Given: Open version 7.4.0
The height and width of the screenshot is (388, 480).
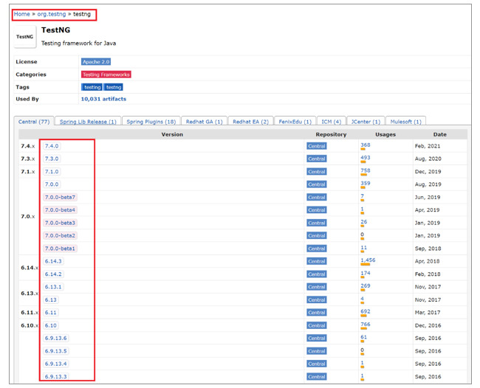Looking at the screenshot, I should coord(52,146).
